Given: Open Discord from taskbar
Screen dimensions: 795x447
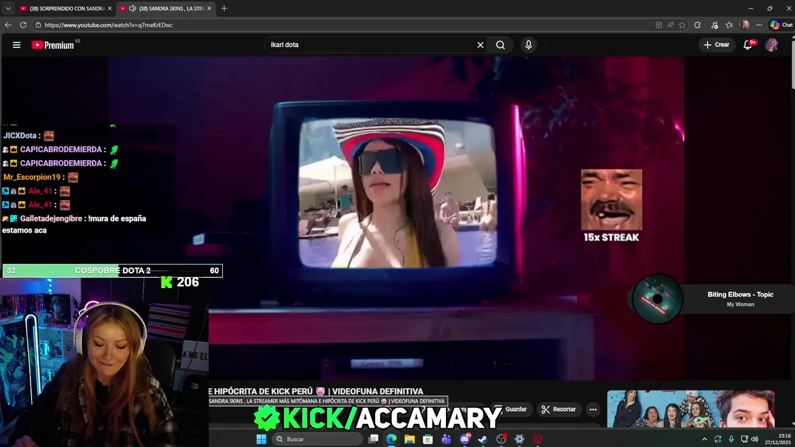Looking at the screenshot, I should pyautogui.click(x=465, y=439).
